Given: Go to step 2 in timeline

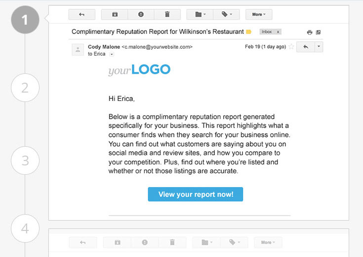Looking at the screenshot, I should [25, 88].
